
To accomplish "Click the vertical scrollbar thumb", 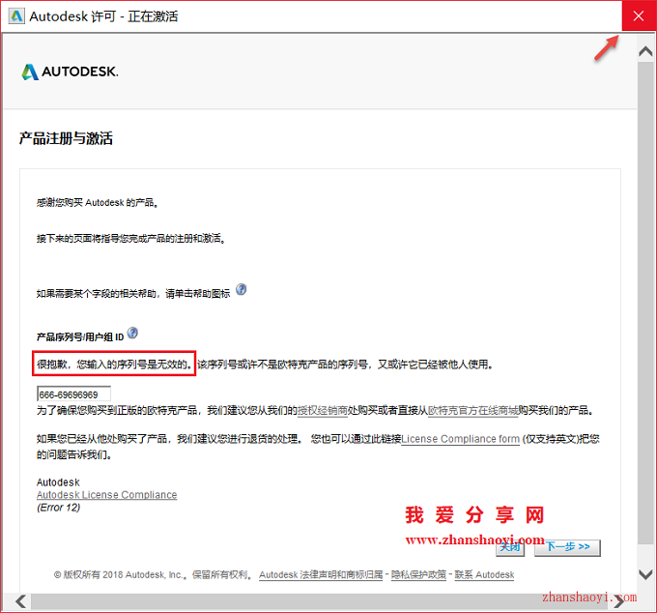I will pyautogui.click(x=645, y=303).
